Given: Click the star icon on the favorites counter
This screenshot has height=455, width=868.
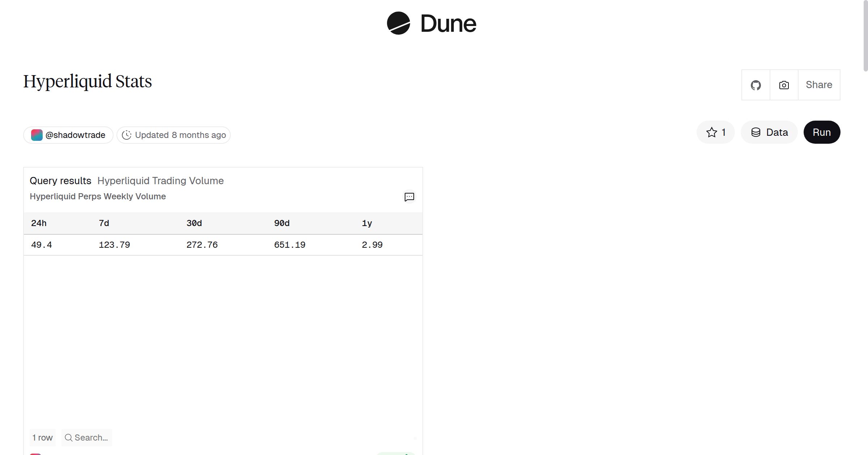Looking at the screenshot, I should click(x=712, y=132).
